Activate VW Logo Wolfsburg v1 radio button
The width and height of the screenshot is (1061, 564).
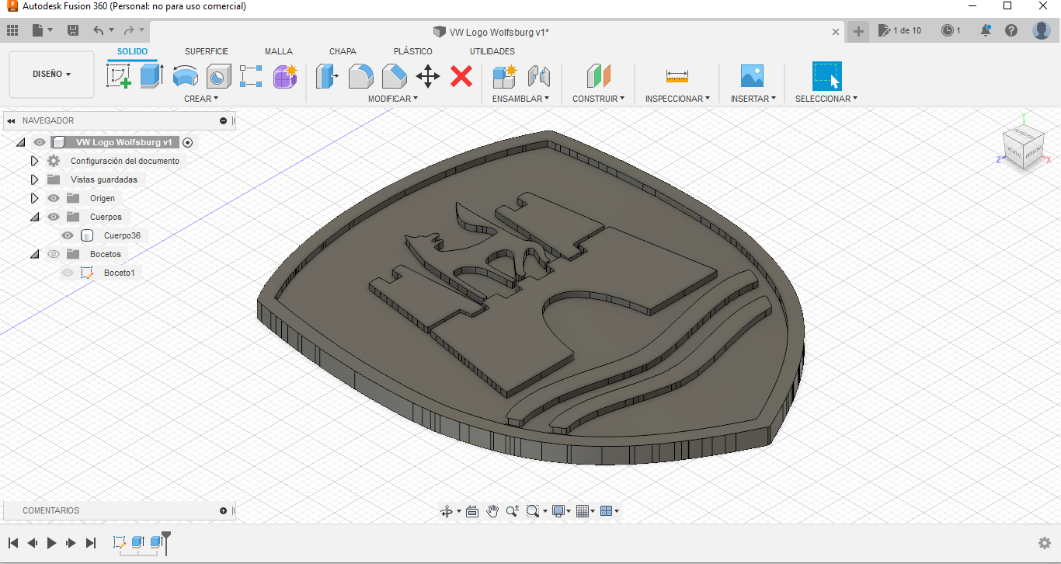pos(187,143)
